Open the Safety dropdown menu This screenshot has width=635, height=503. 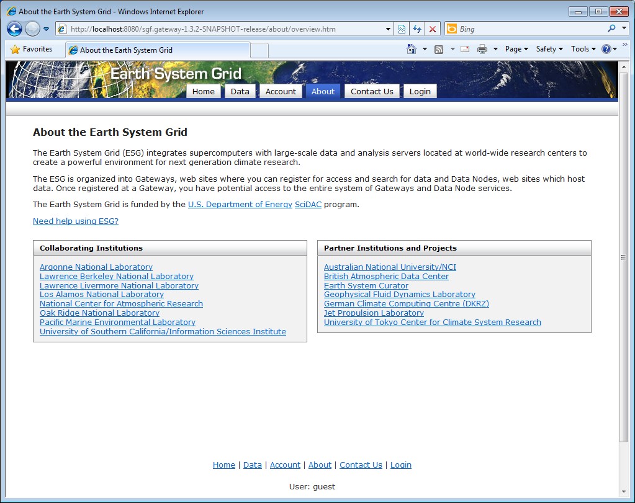(x=549, y=49)
